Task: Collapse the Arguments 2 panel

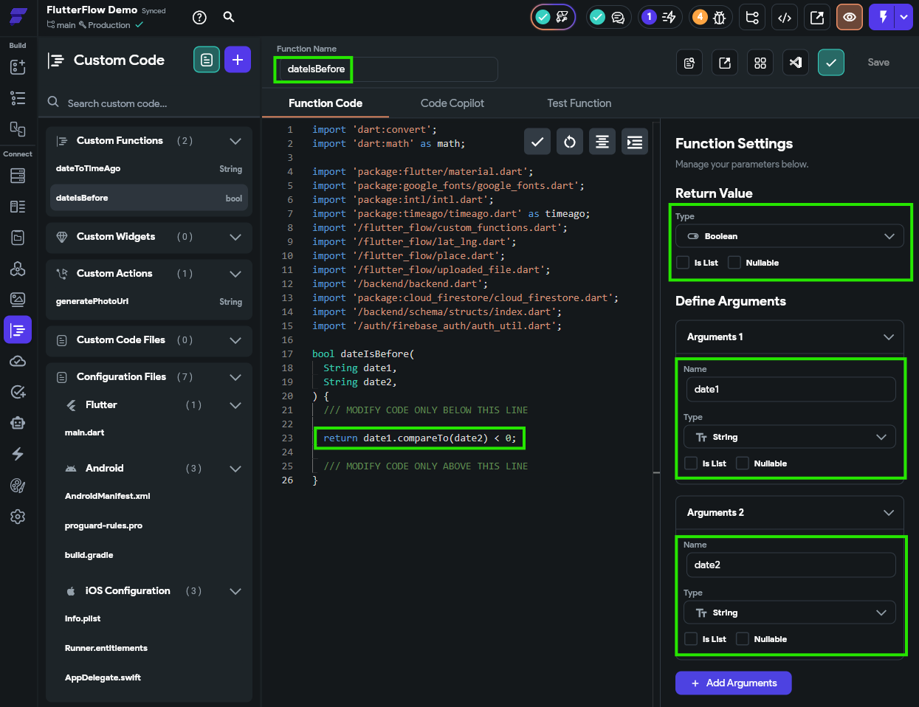Action: tap(889, 513)
